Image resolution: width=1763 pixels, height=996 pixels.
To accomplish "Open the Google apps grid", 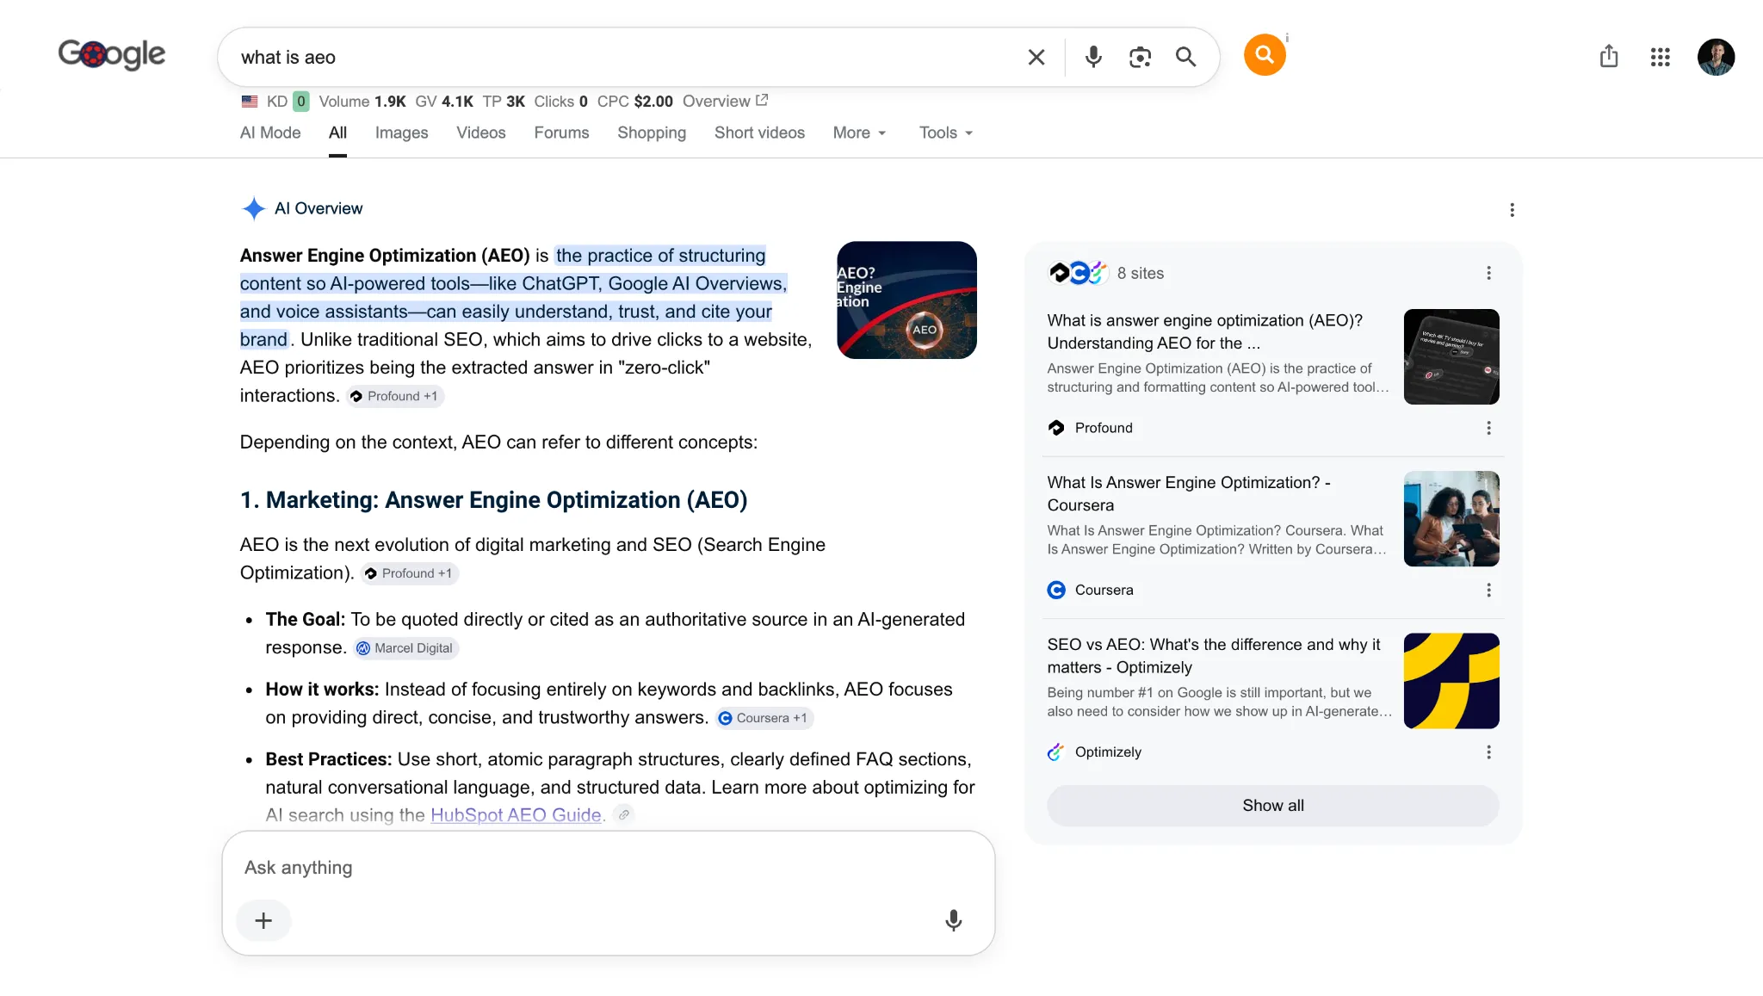I will [x=1661, y=57].
